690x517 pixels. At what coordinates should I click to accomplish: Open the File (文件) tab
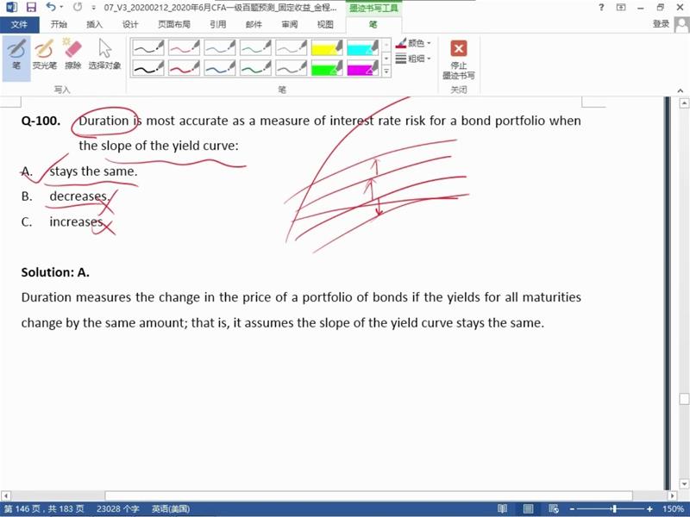(19, 24)
